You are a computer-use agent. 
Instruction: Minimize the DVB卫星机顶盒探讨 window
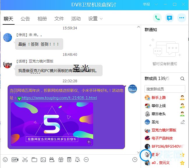pos(165,4)
